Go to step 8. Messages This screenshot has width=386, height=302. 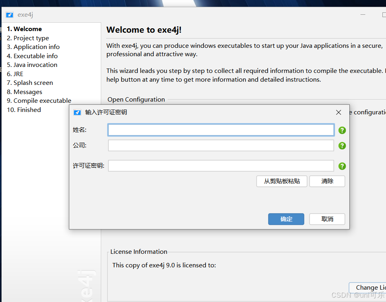tap(24, 92)
